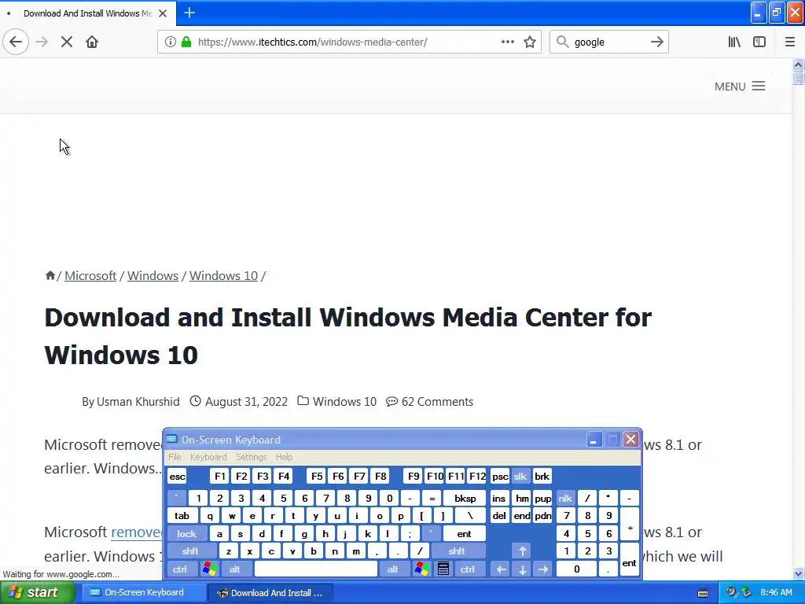Click the space bar key
This screenshot has height=604, width=805.
[x=316, y=569]
